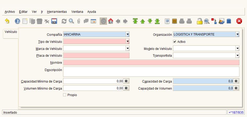Viewport: 247px width, 117px height.
Task: Open the Report document icon
Action: 167,21
